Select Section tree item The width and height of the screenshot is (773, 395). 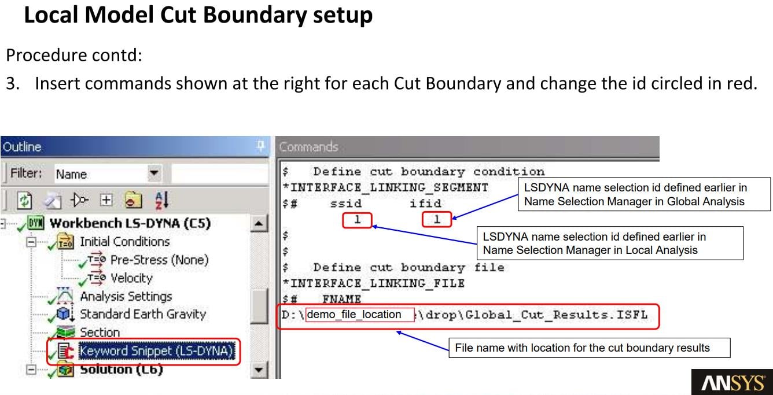pyautogui.click(x=100, y=333)
